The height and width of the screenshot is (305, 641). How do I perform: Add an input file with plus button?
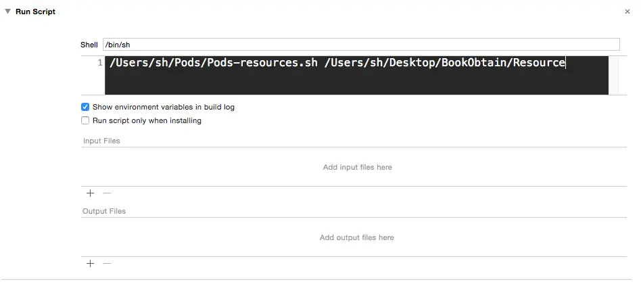point(91,193)
